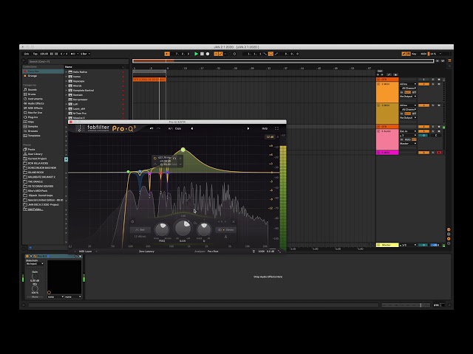Click the MIDI Learn button

[86, 251]
